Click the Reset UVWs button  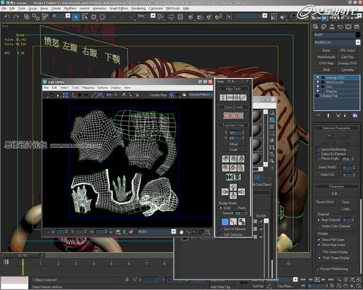click(325, 202)
